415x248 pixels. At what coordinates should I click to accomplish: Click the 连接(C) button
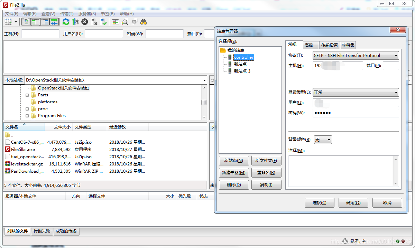coord(320,203)
